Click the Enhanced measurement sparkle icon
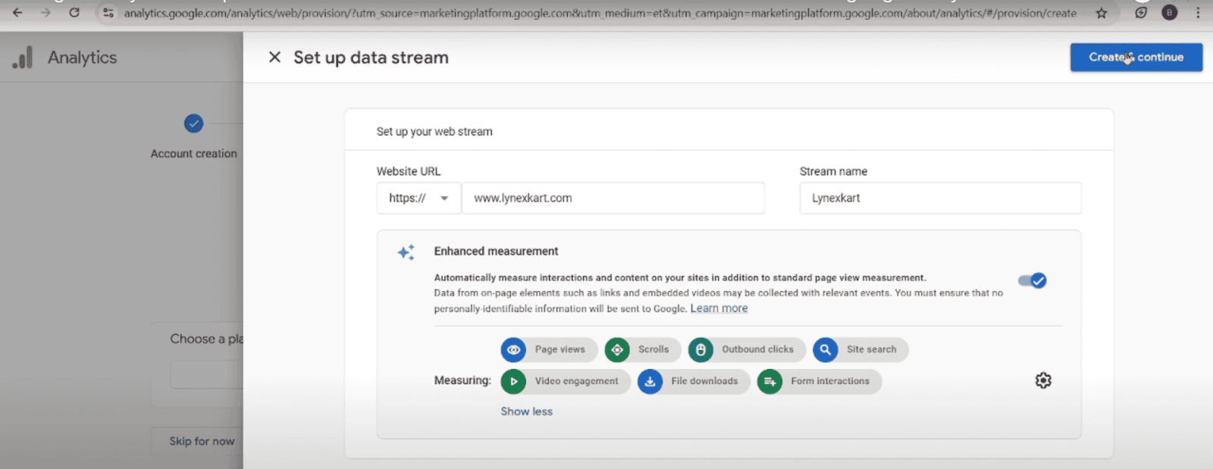This screenshot has width=1213, height=469. [406, 252]
